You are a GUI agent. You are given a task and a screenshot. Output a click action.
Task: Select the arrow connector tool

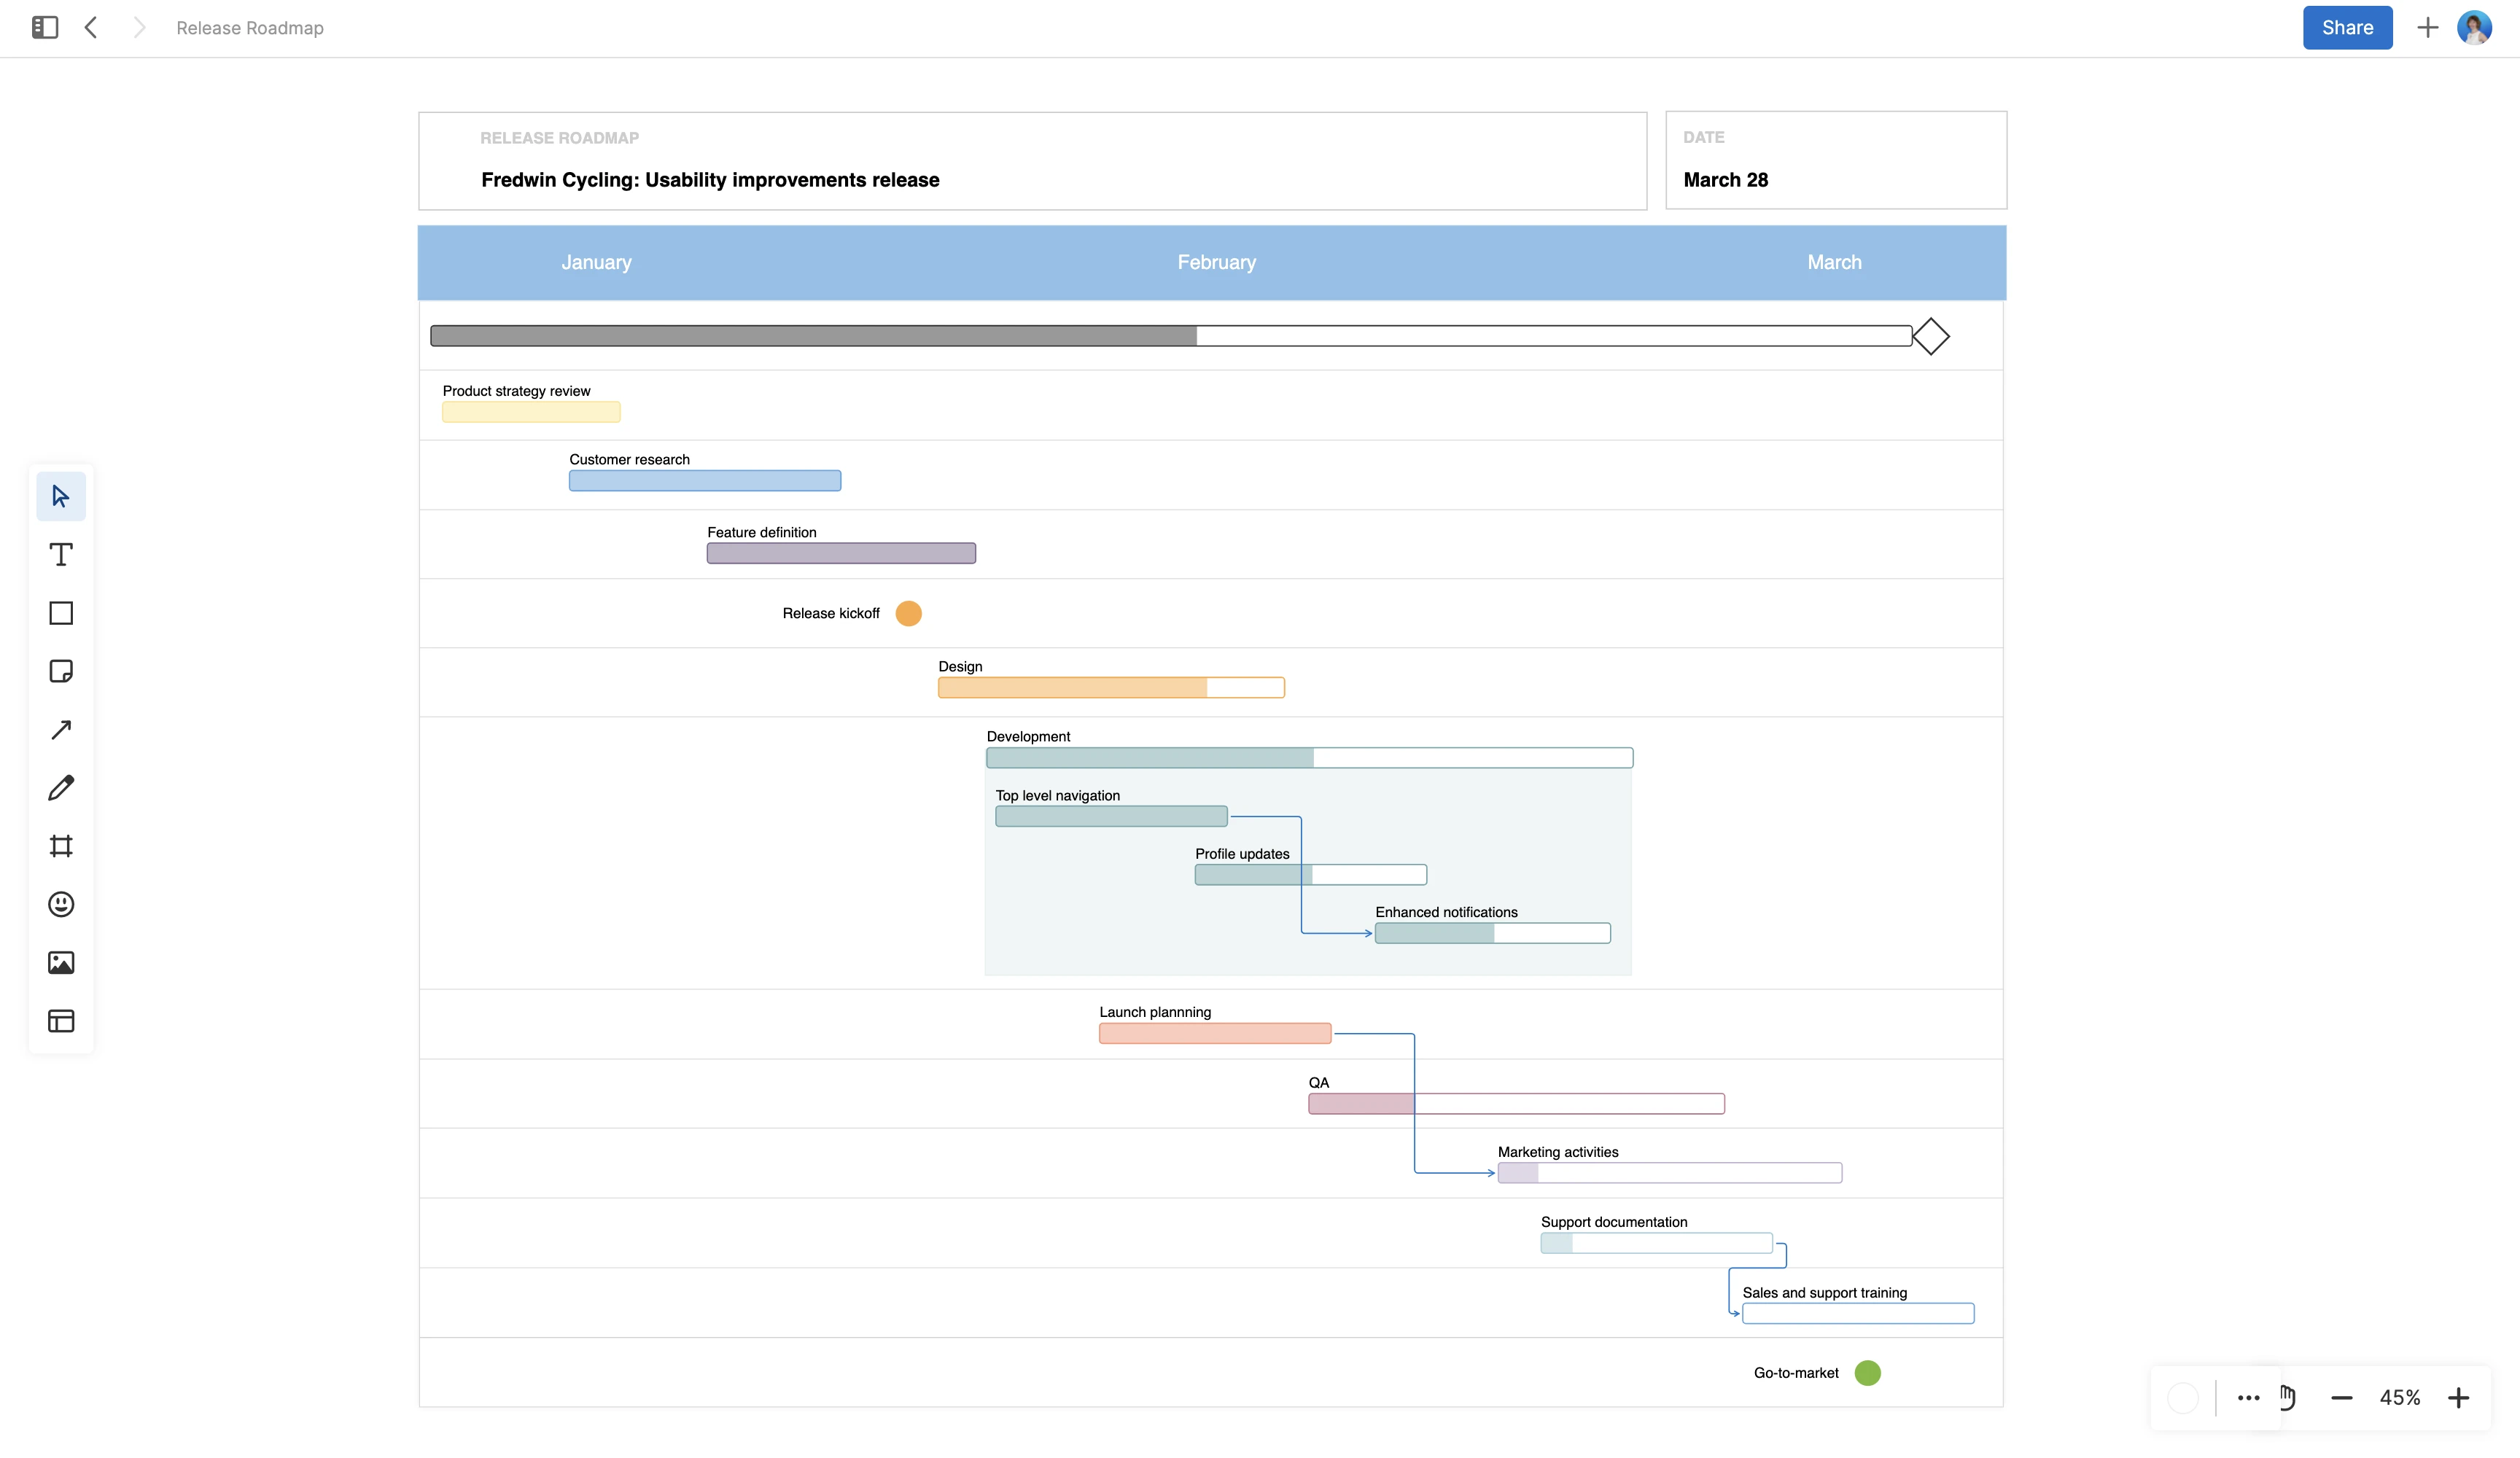pos(61,729)
